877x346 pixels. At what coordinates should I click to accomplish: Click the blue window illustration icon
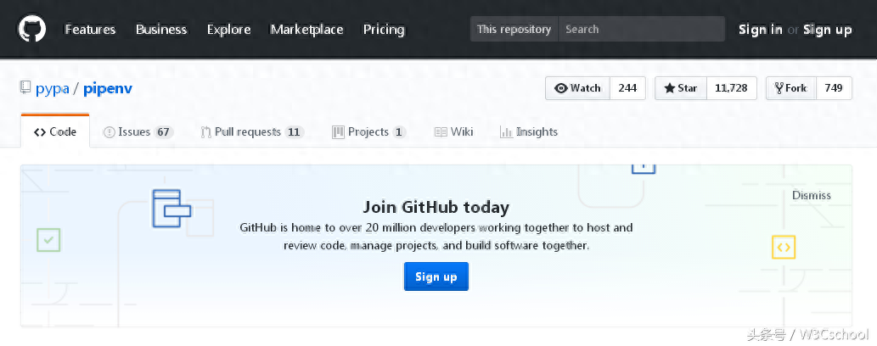point(171,209)
